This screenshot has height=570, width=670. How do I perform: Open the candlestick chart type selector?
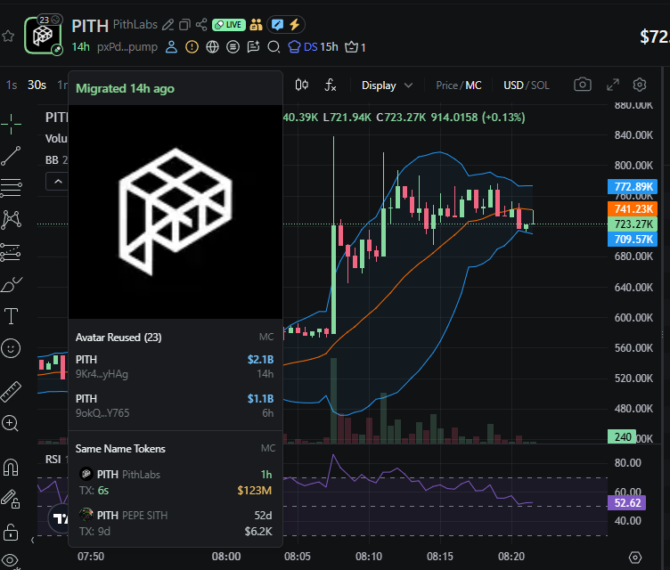coord(302,85)
